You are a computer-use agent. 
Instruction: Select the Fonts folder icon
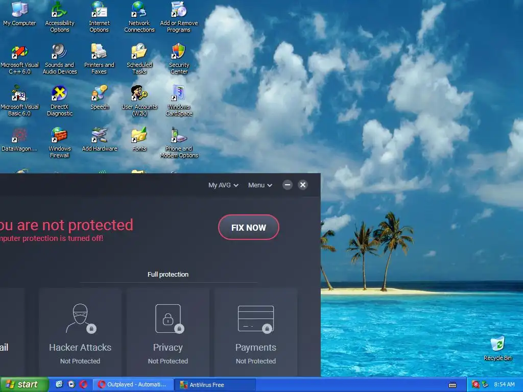click(x=139, y=140)
